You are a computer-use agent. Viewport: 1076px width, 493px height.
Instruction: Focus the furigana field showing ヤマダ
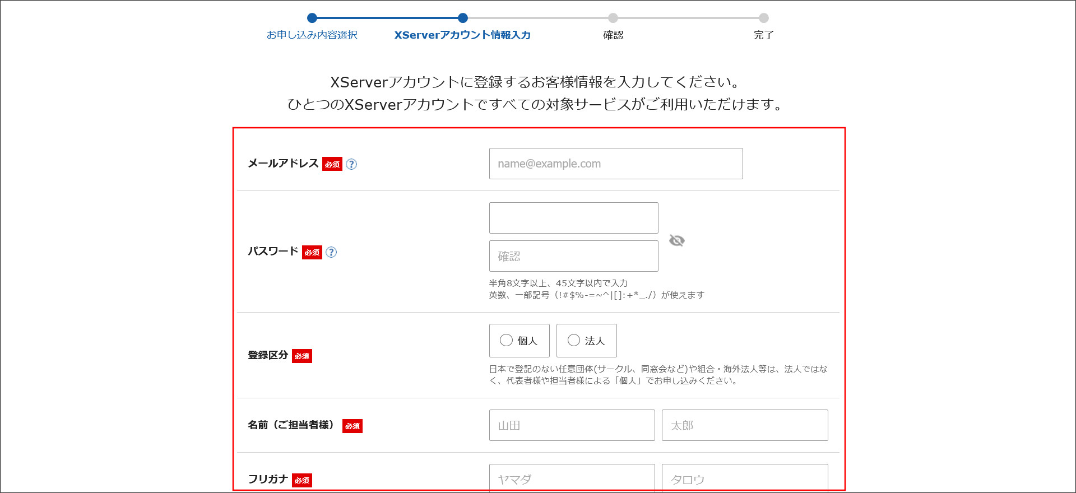click(x=572, y=478)
